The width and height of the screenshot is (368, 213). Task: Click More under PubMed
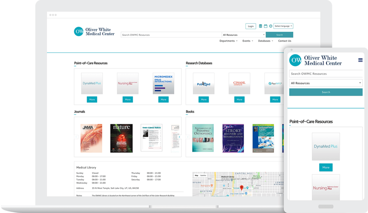click(x=204, y=100)
